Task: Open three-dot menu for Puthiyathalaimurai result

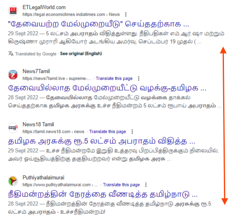Action: point(146,185)
